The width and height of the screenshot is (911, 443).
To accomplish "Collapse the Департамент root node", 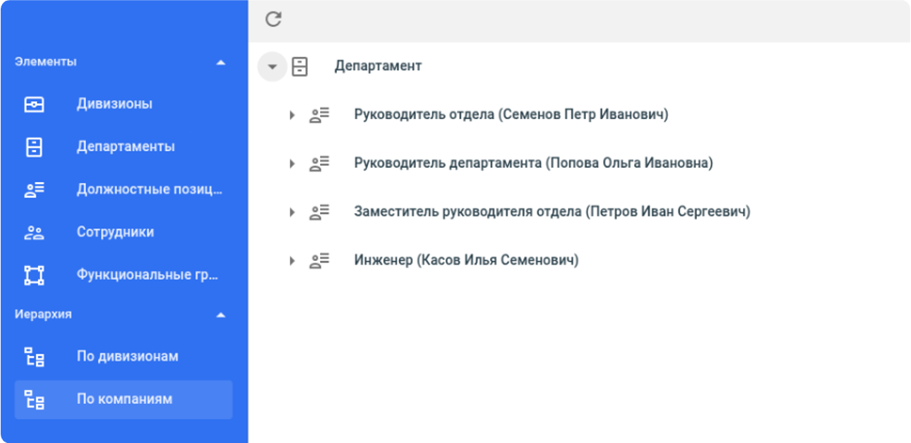I will click(x=273, y=66).
